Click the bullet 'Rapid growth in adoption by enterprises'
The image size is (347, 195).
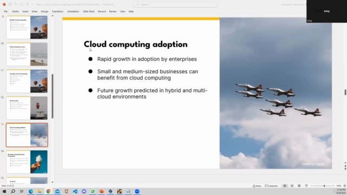(x=147, y=59)
